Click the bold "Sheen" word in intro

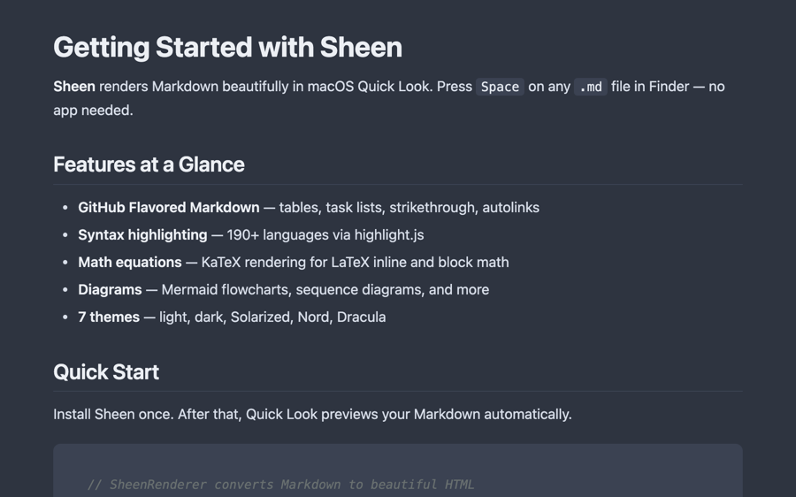point(74,87)
